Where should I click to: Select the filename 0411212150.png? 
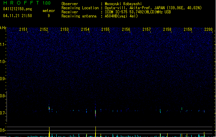18,9
